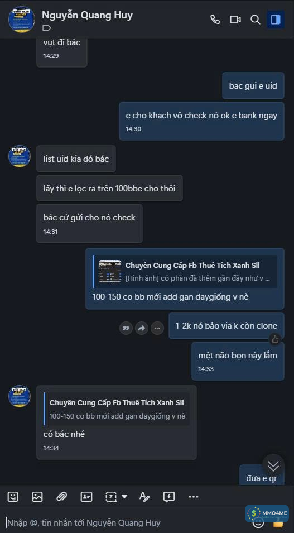294x533 pixels.
Task: Attach a file using the paperclip icon
Action: pos(61,497)
